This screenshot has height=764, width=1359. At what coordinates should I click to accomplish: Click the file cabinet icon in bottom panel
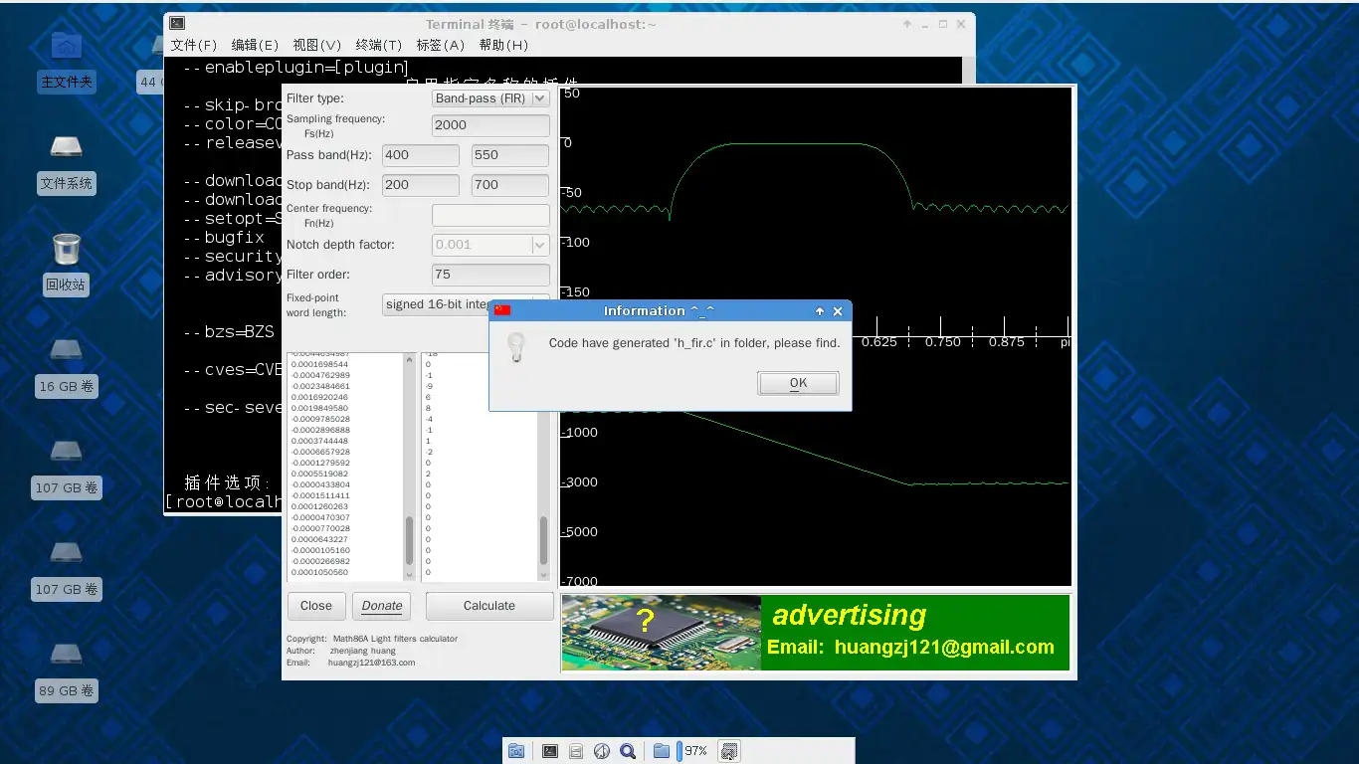576,751
